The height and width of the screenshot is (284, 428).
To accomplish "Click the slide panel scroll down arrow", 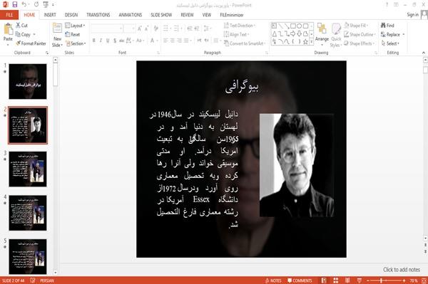I will pos(55,272).
